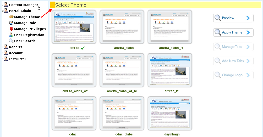263x137 pixels.
Task: Click the Manage Tabs button
Action: click(x=233, y=47)
